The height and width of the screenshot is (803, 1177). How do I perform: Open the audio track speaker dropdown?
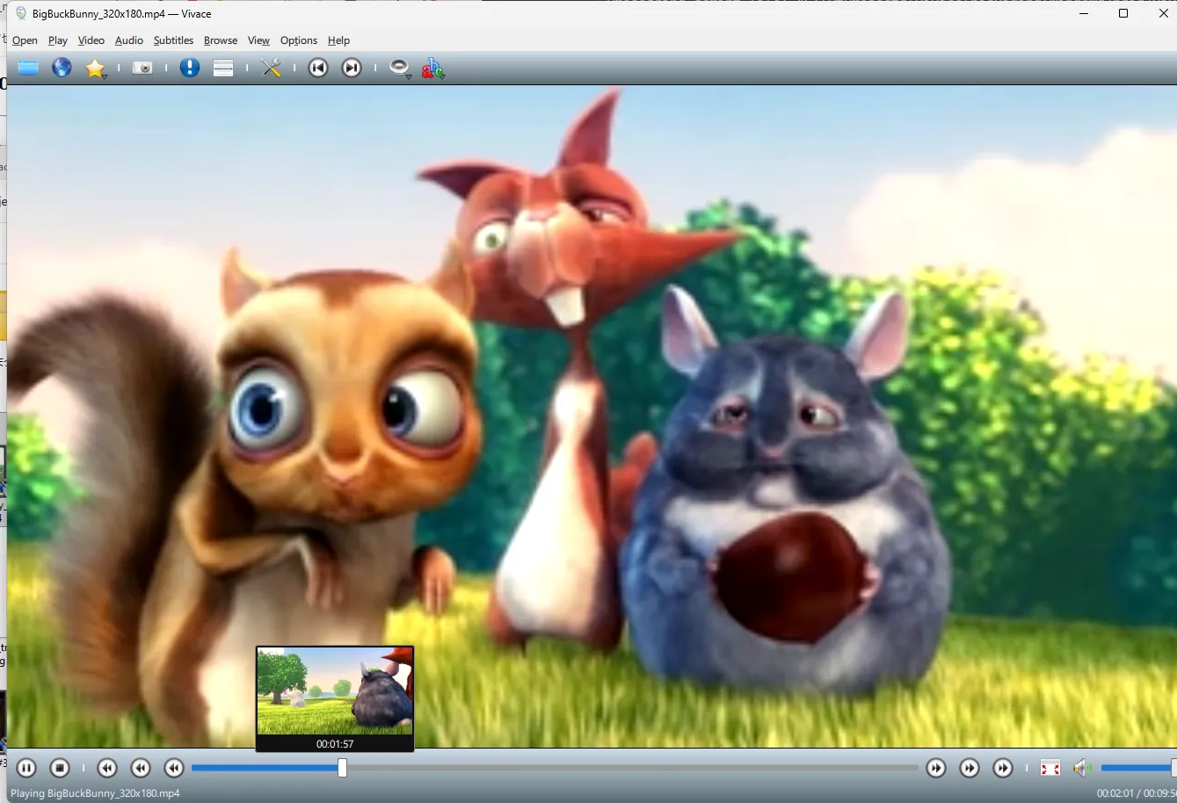click(x=400, y=69)
